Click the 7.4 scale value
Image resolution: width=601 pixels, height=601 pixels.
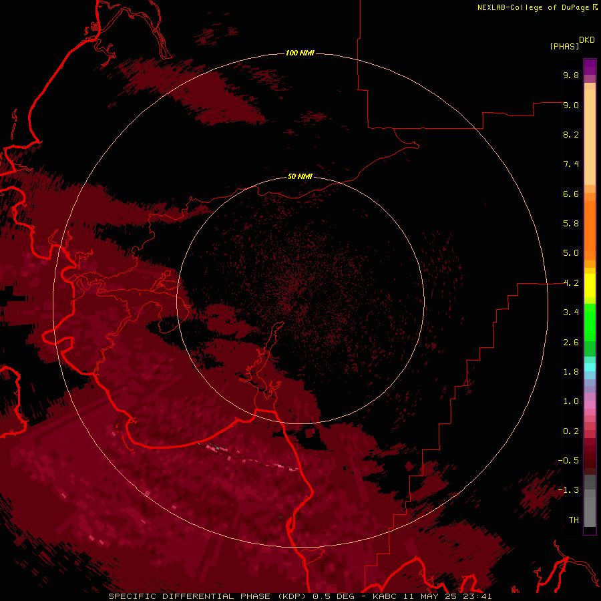571,164
